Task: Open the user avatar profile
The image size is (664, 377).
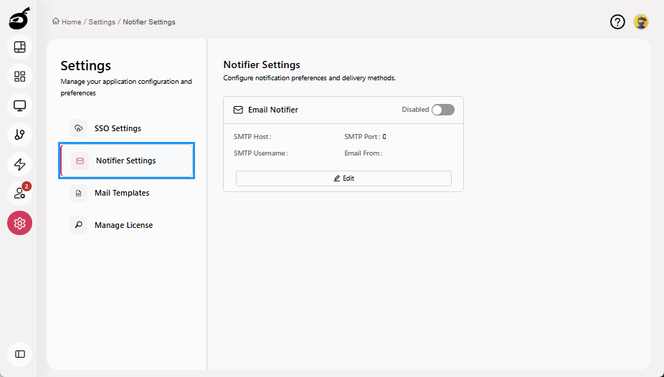Action: 641,22
